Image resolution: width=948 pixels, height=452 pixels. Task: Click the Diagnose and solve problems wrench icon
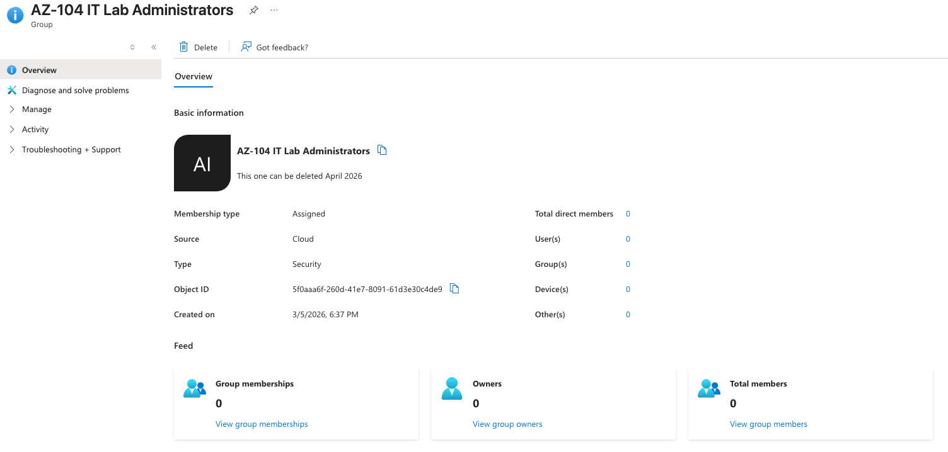pyautogui.click(x=12, y=91)
